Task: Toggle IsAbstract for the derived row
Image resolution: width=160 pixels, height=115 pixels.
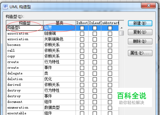Action: (110, 85)
